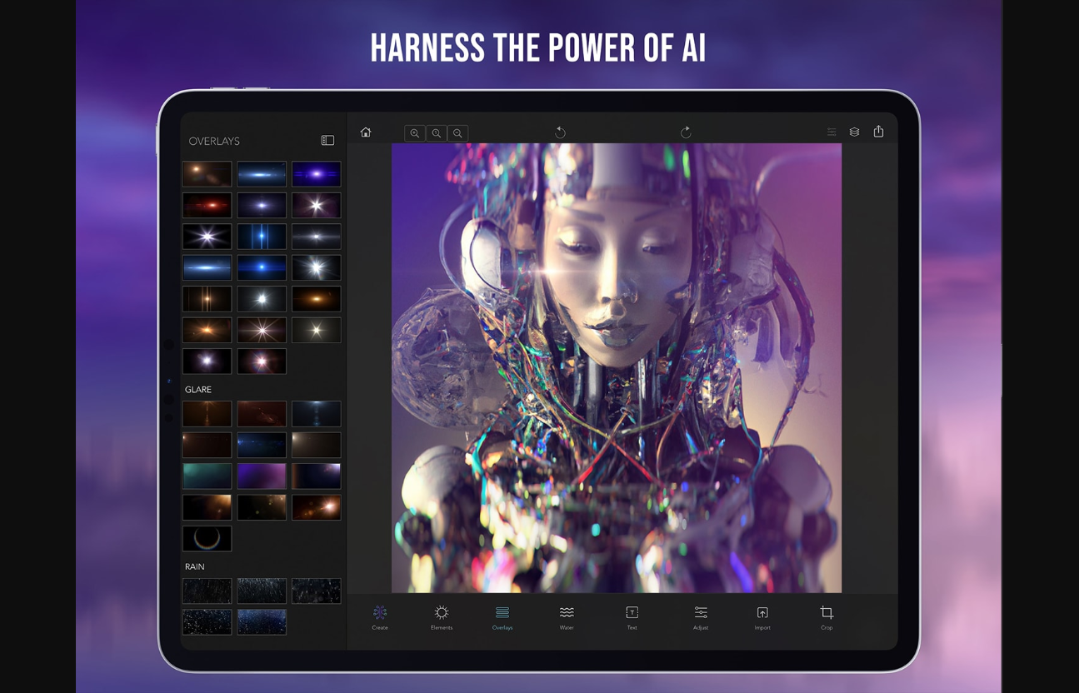Select the Crop tool

827,617
